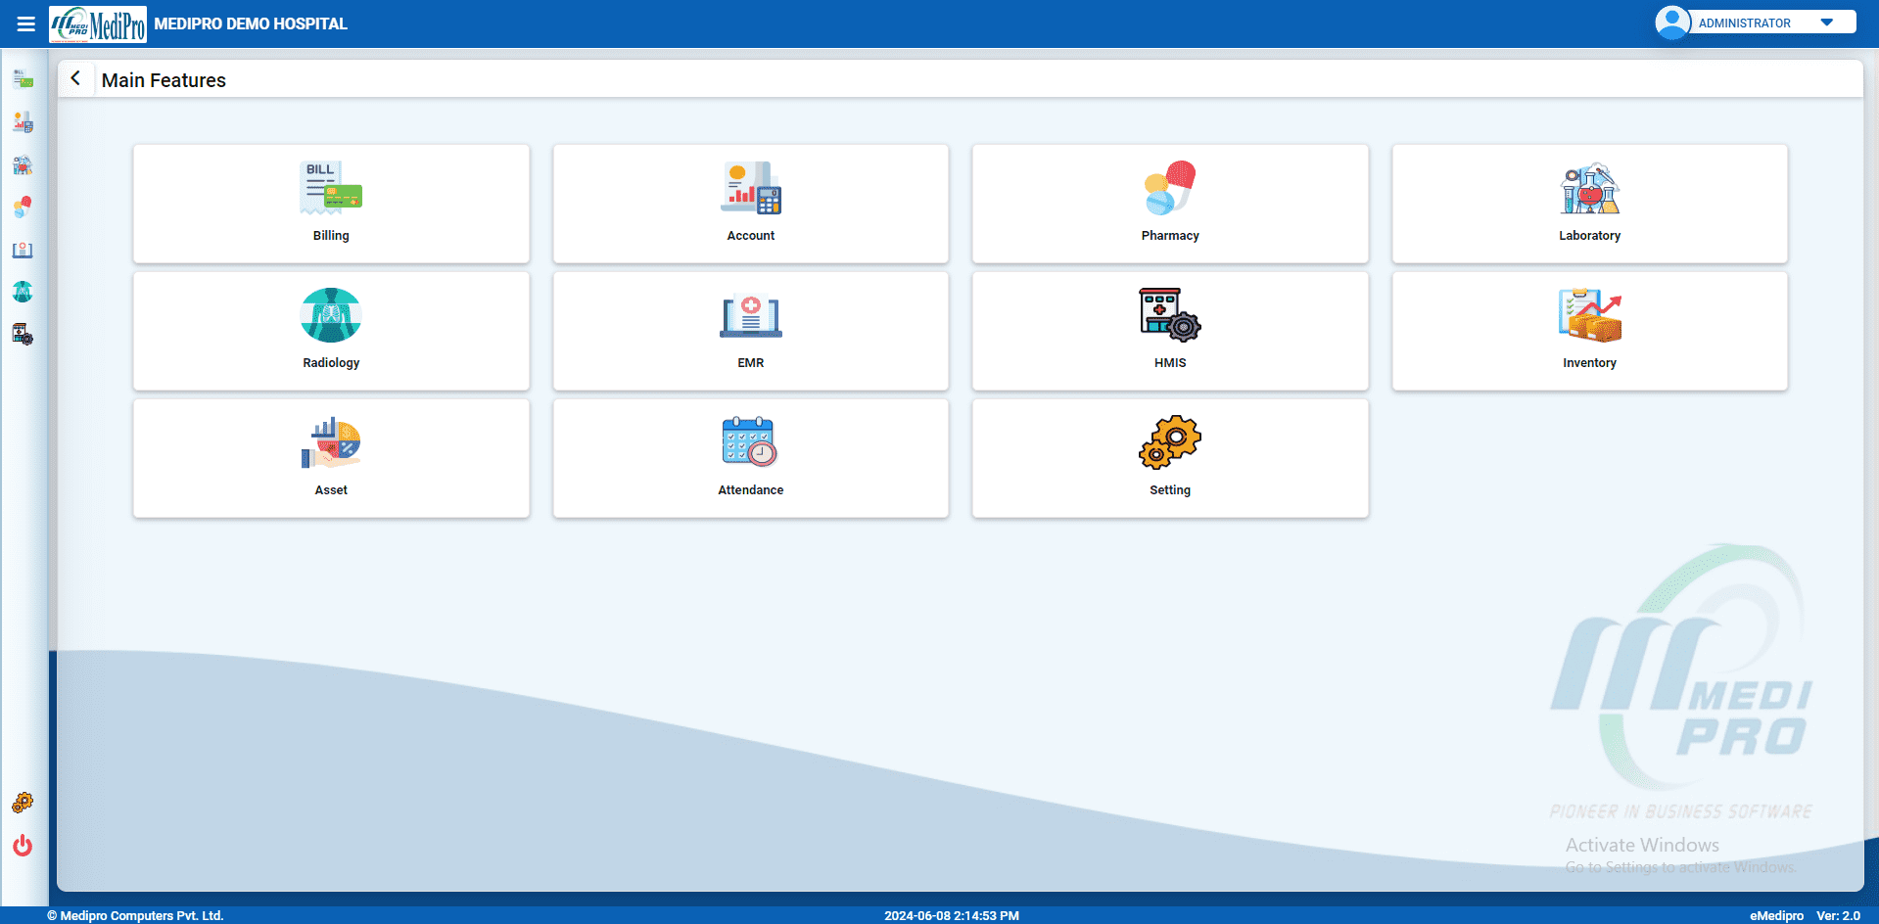Click the orange gears settings icon
The image size is (1879, 924).
23,802
